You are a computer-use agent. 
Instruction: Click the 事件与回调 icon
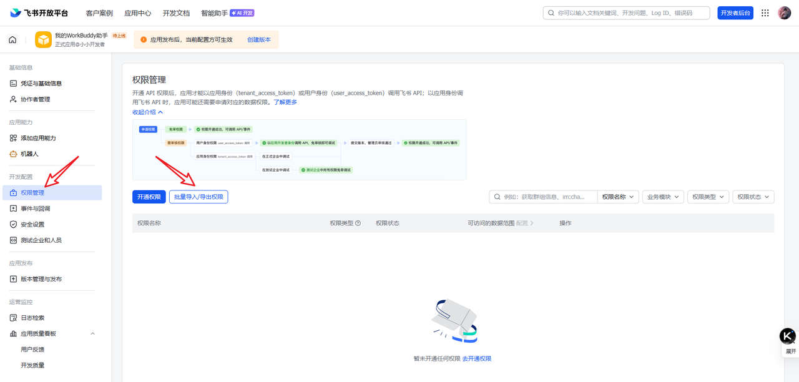(x=13, y=208)
